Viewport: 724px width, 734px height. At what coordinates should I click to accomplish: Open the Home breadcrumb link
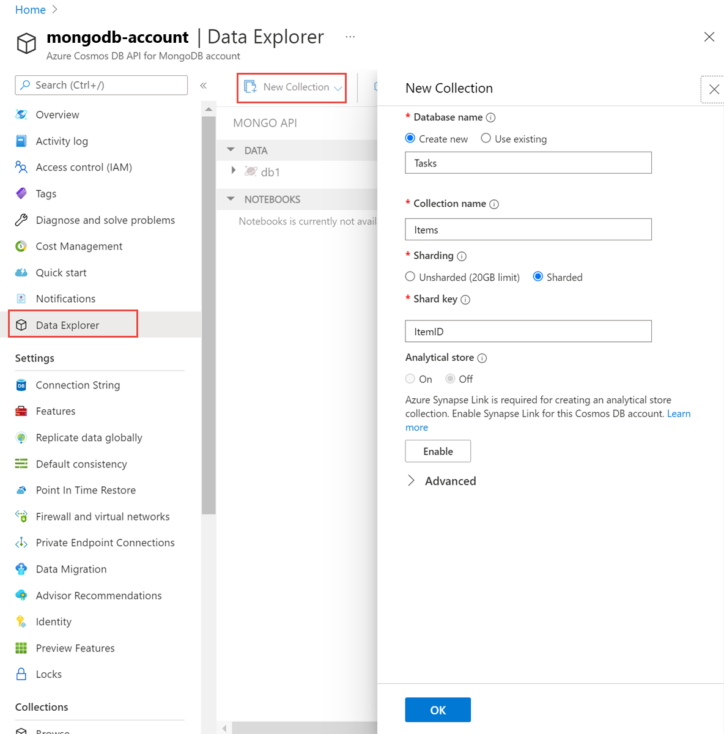point(31,10)
